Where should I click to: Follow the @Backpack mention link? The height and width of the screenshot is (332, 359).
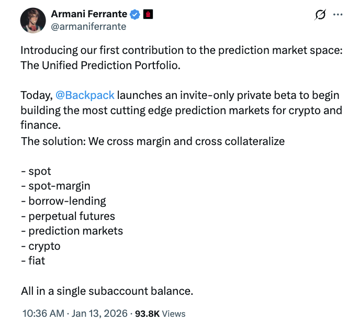(x=85, y=96)
